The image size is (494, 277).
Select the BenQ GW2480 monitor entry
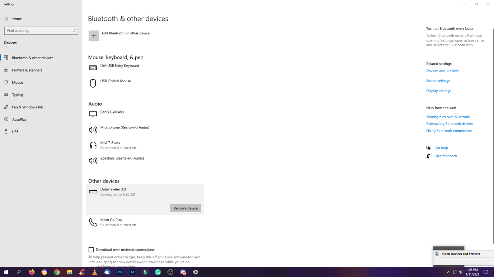[145, 114]
